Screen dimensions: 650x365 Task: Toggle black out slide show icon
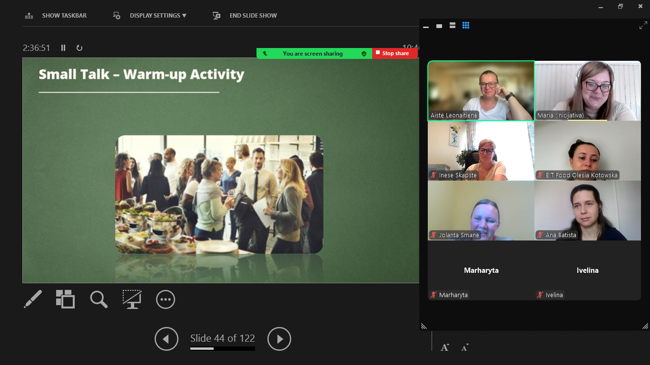pos(132,299)
